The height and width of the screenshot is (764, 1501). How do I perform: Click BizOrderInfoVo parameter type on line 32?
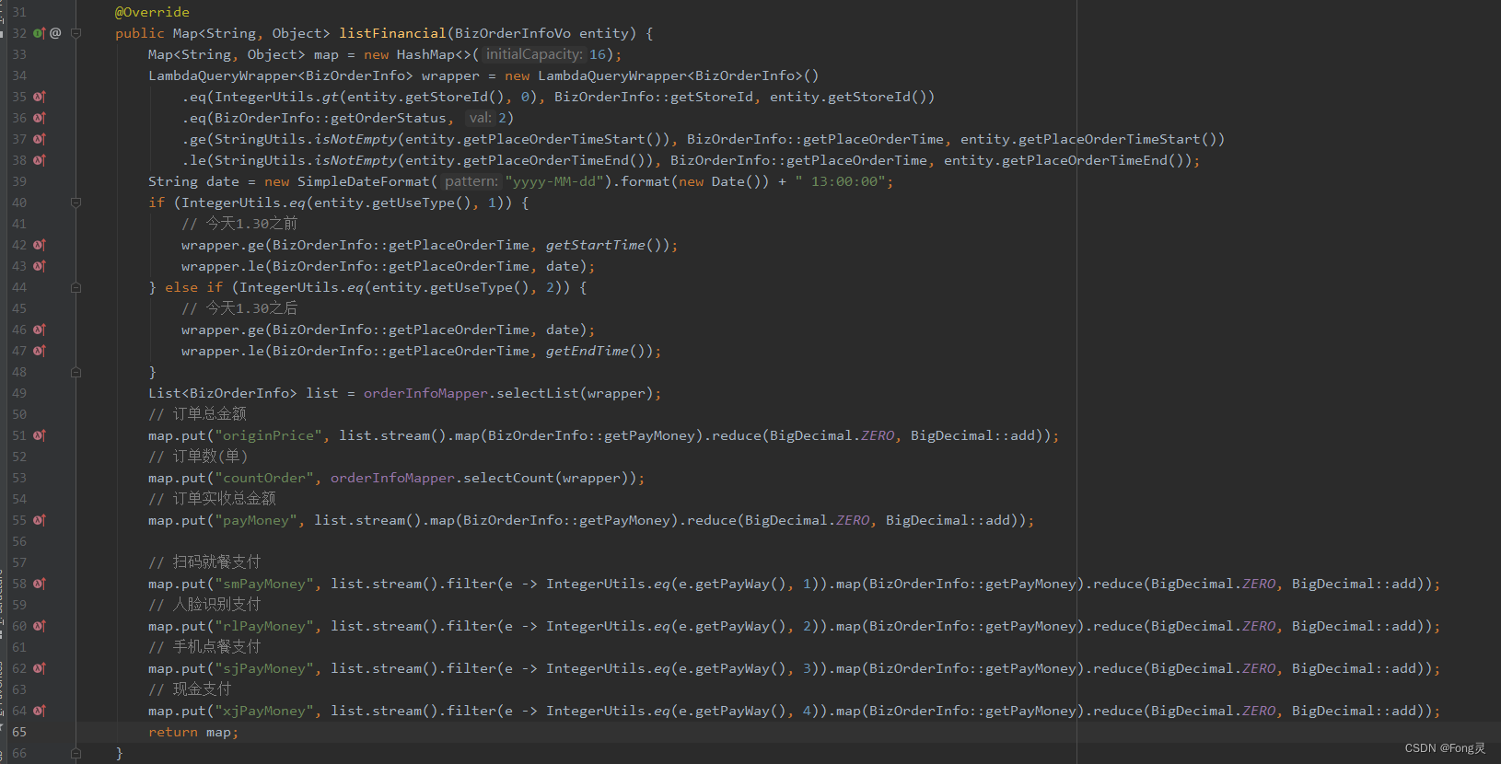click(x=513, y=33)
